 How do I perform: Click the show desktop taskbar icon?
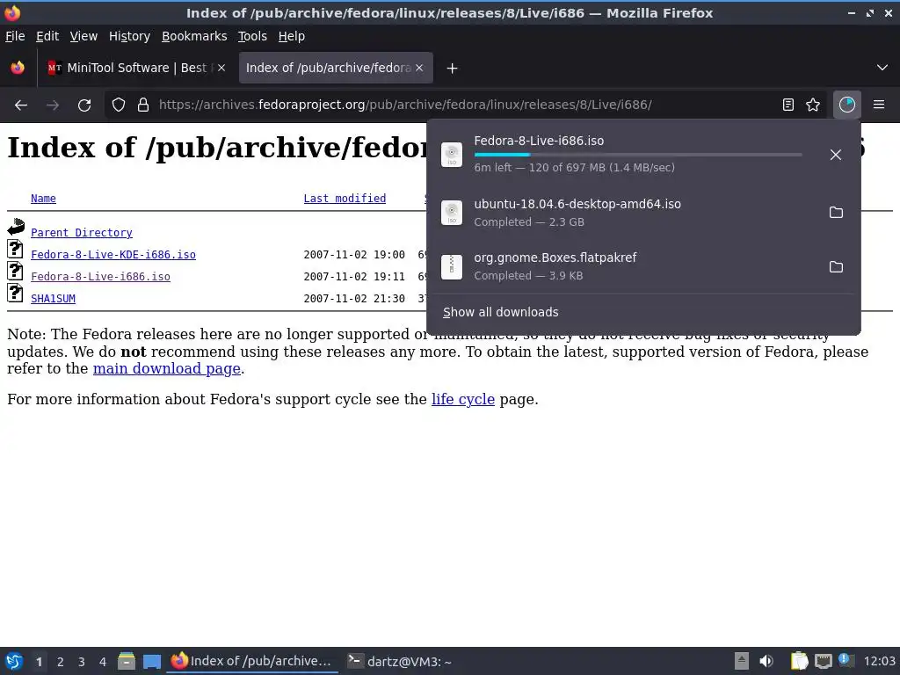click(152, 662)
